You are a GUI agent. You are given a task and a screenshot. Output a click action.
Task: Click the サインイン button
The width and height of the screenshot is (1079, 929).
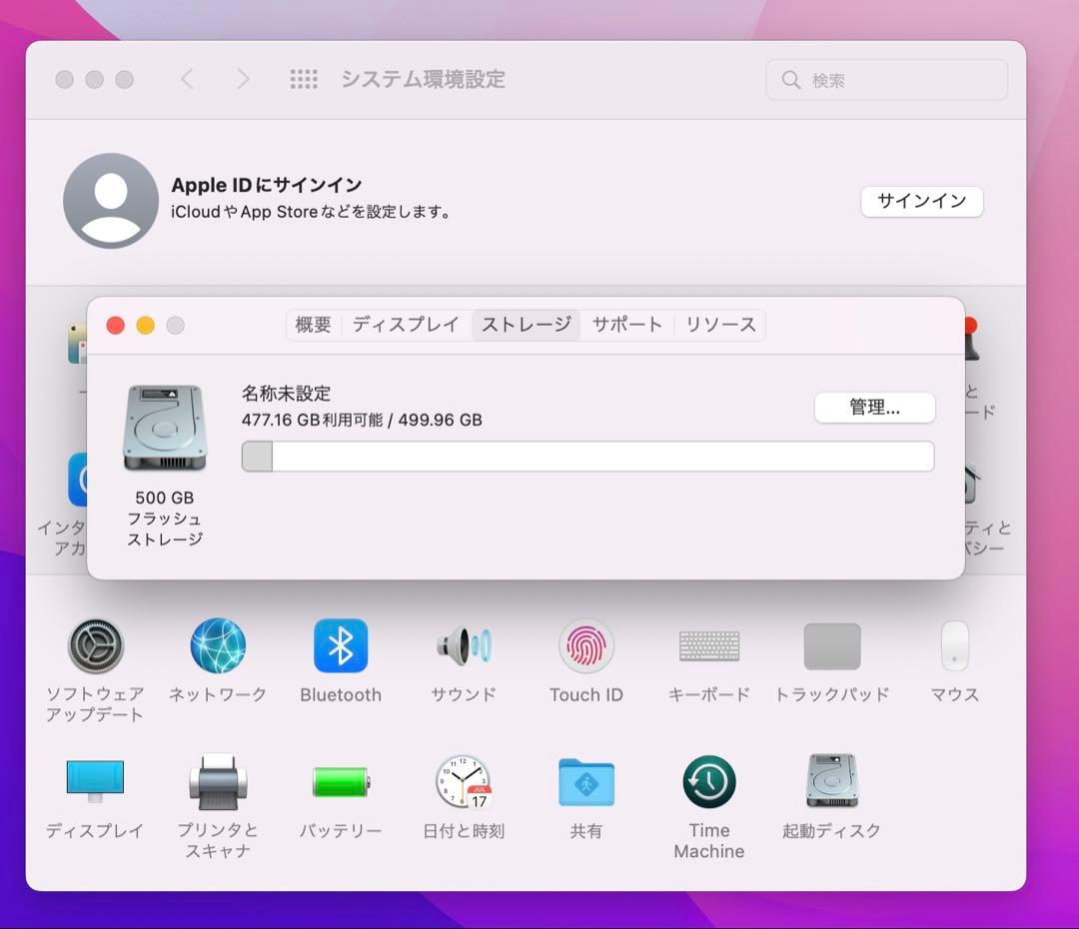coord(921,201)
